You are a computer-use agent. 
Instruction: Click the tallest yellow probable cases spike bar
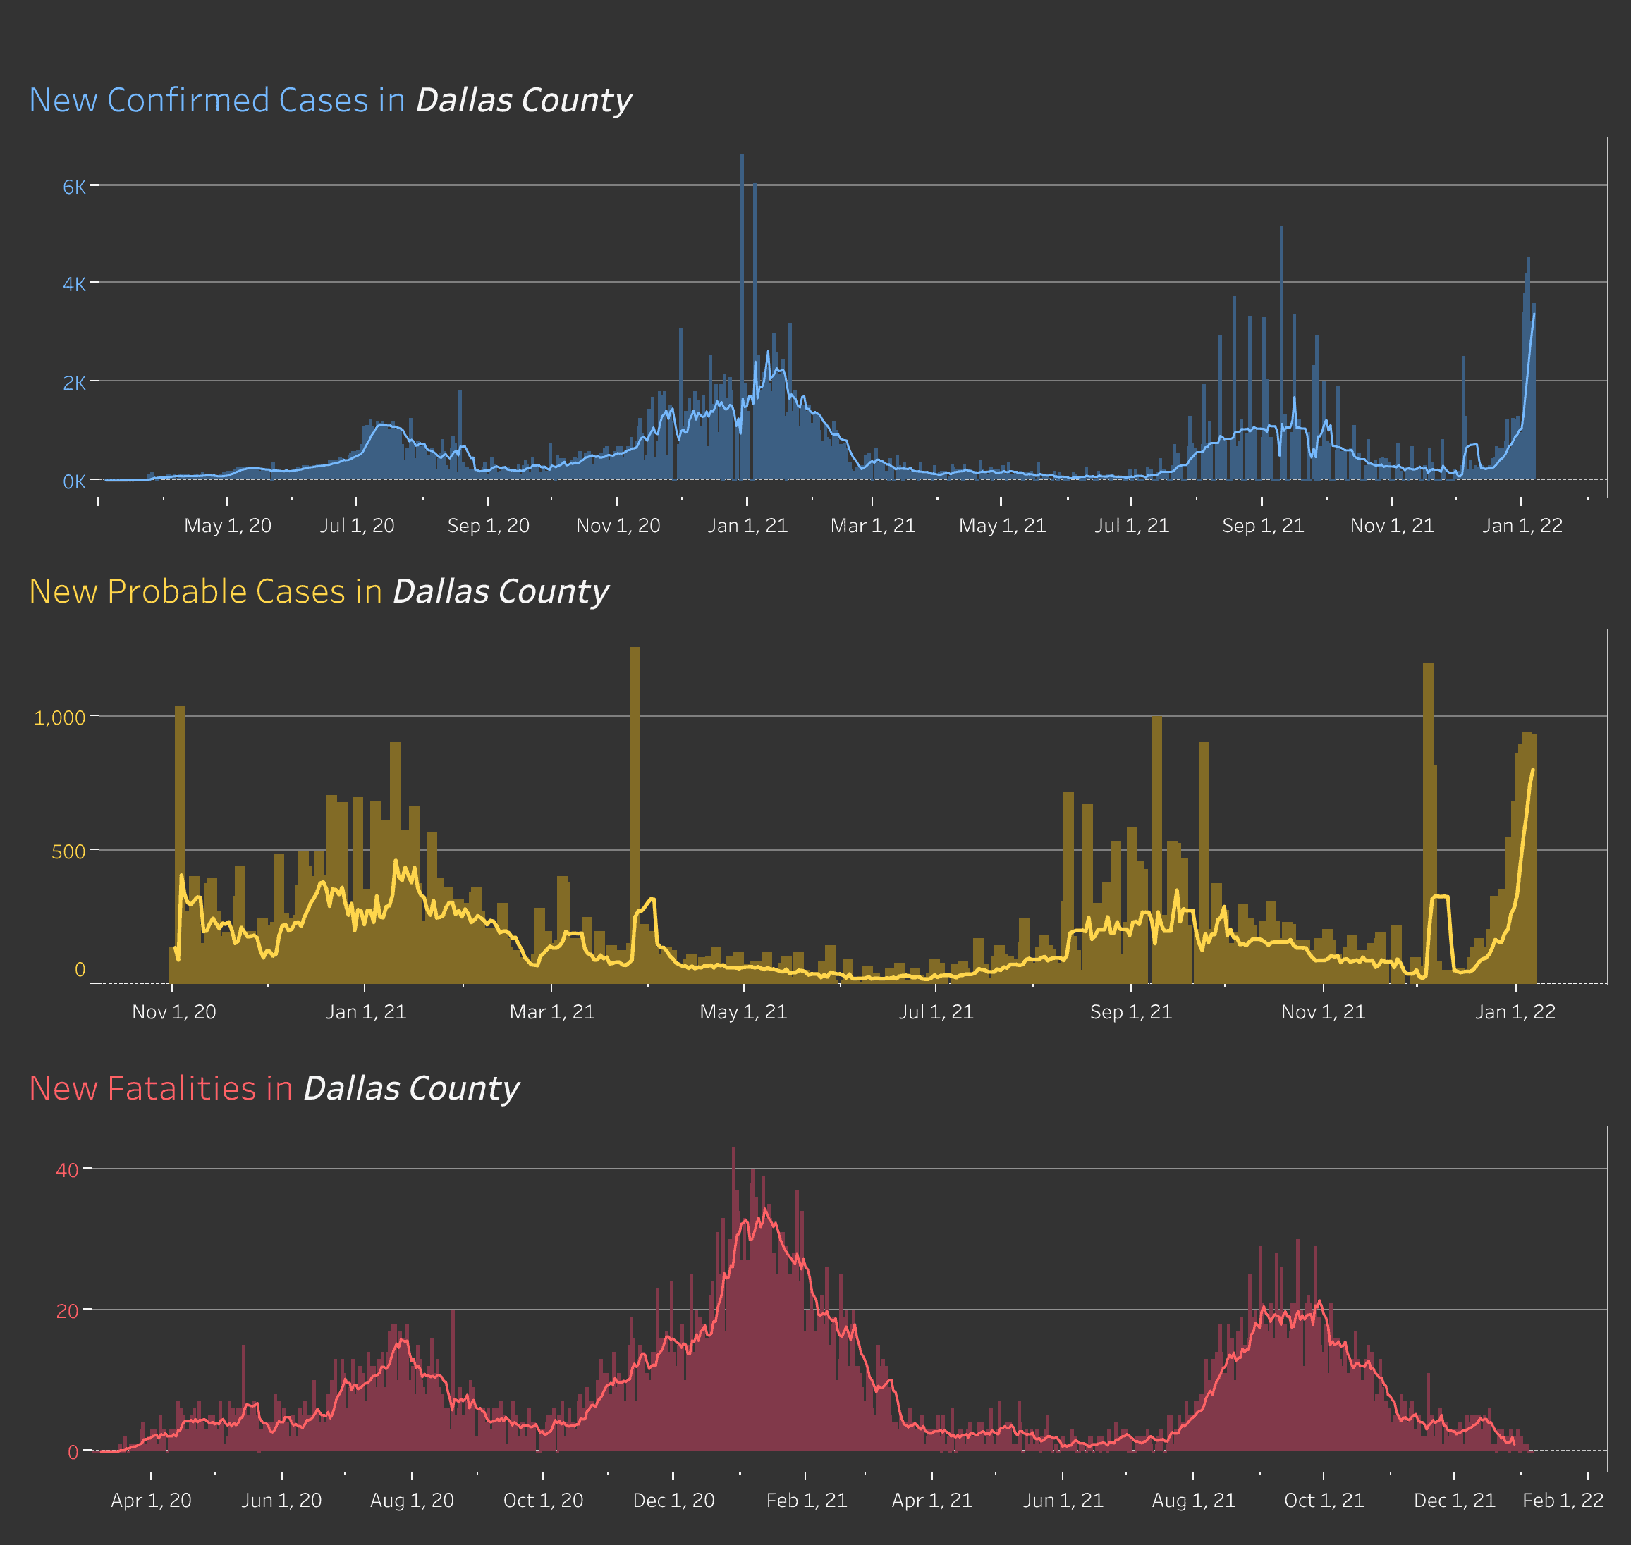[635, 815]
